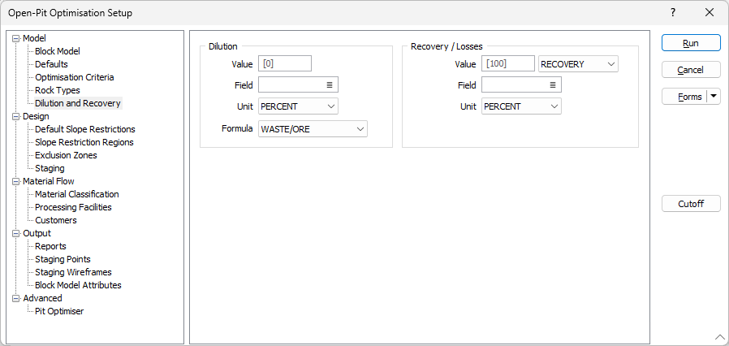Select the Model root node label

[x=34, y=39]
